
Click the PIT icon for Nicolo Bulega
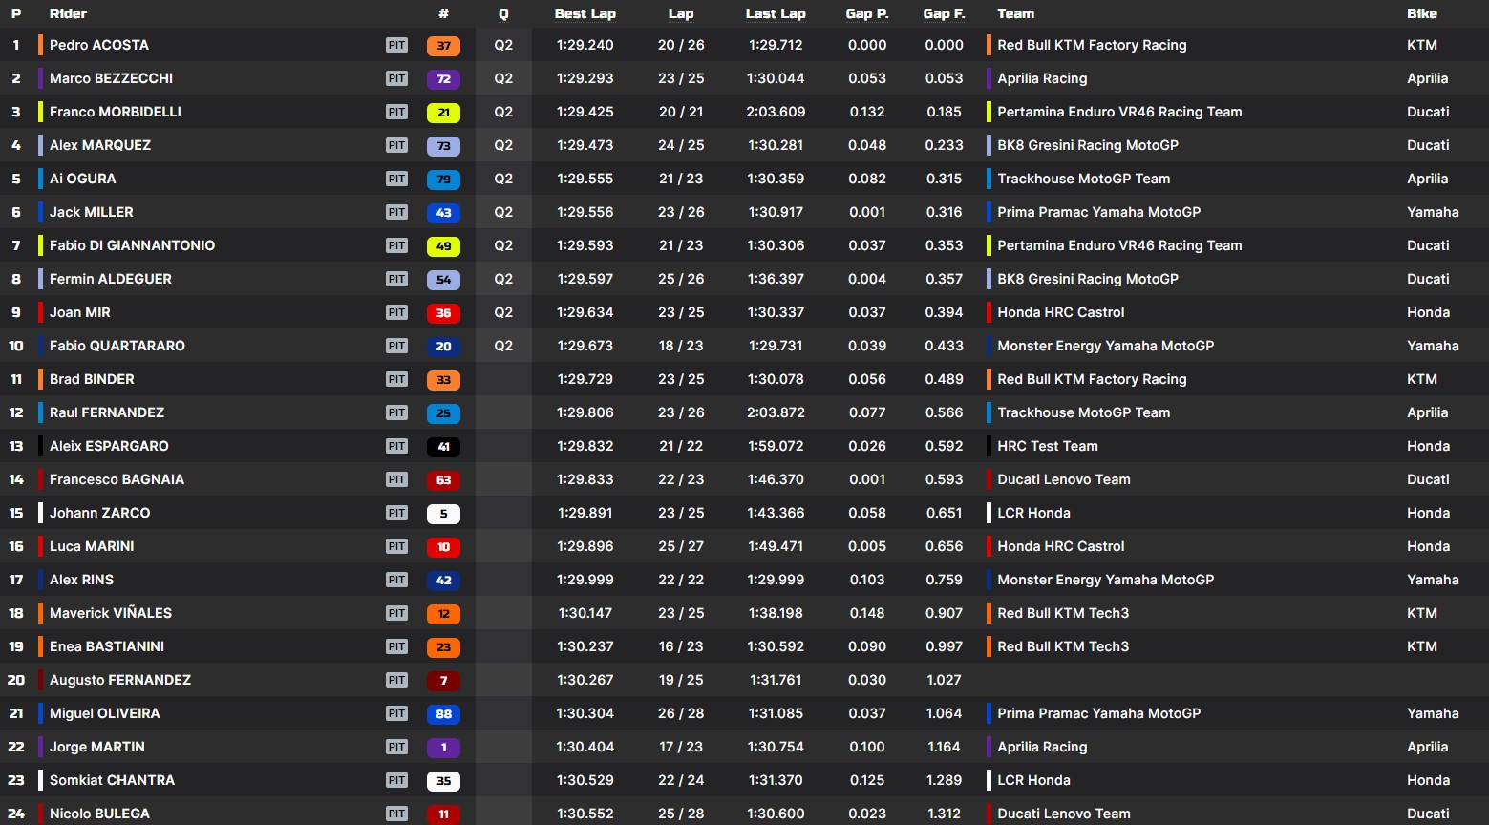click(396, 814)
